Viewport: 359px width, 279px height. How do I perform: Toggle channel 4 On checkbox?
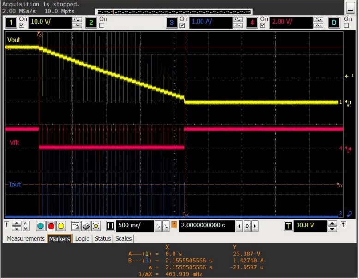point(263,25)
